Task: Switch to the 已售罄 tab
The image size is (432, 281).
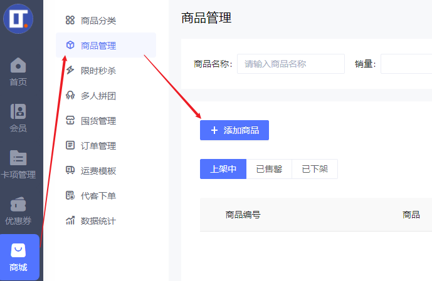Action: (269, 169)
